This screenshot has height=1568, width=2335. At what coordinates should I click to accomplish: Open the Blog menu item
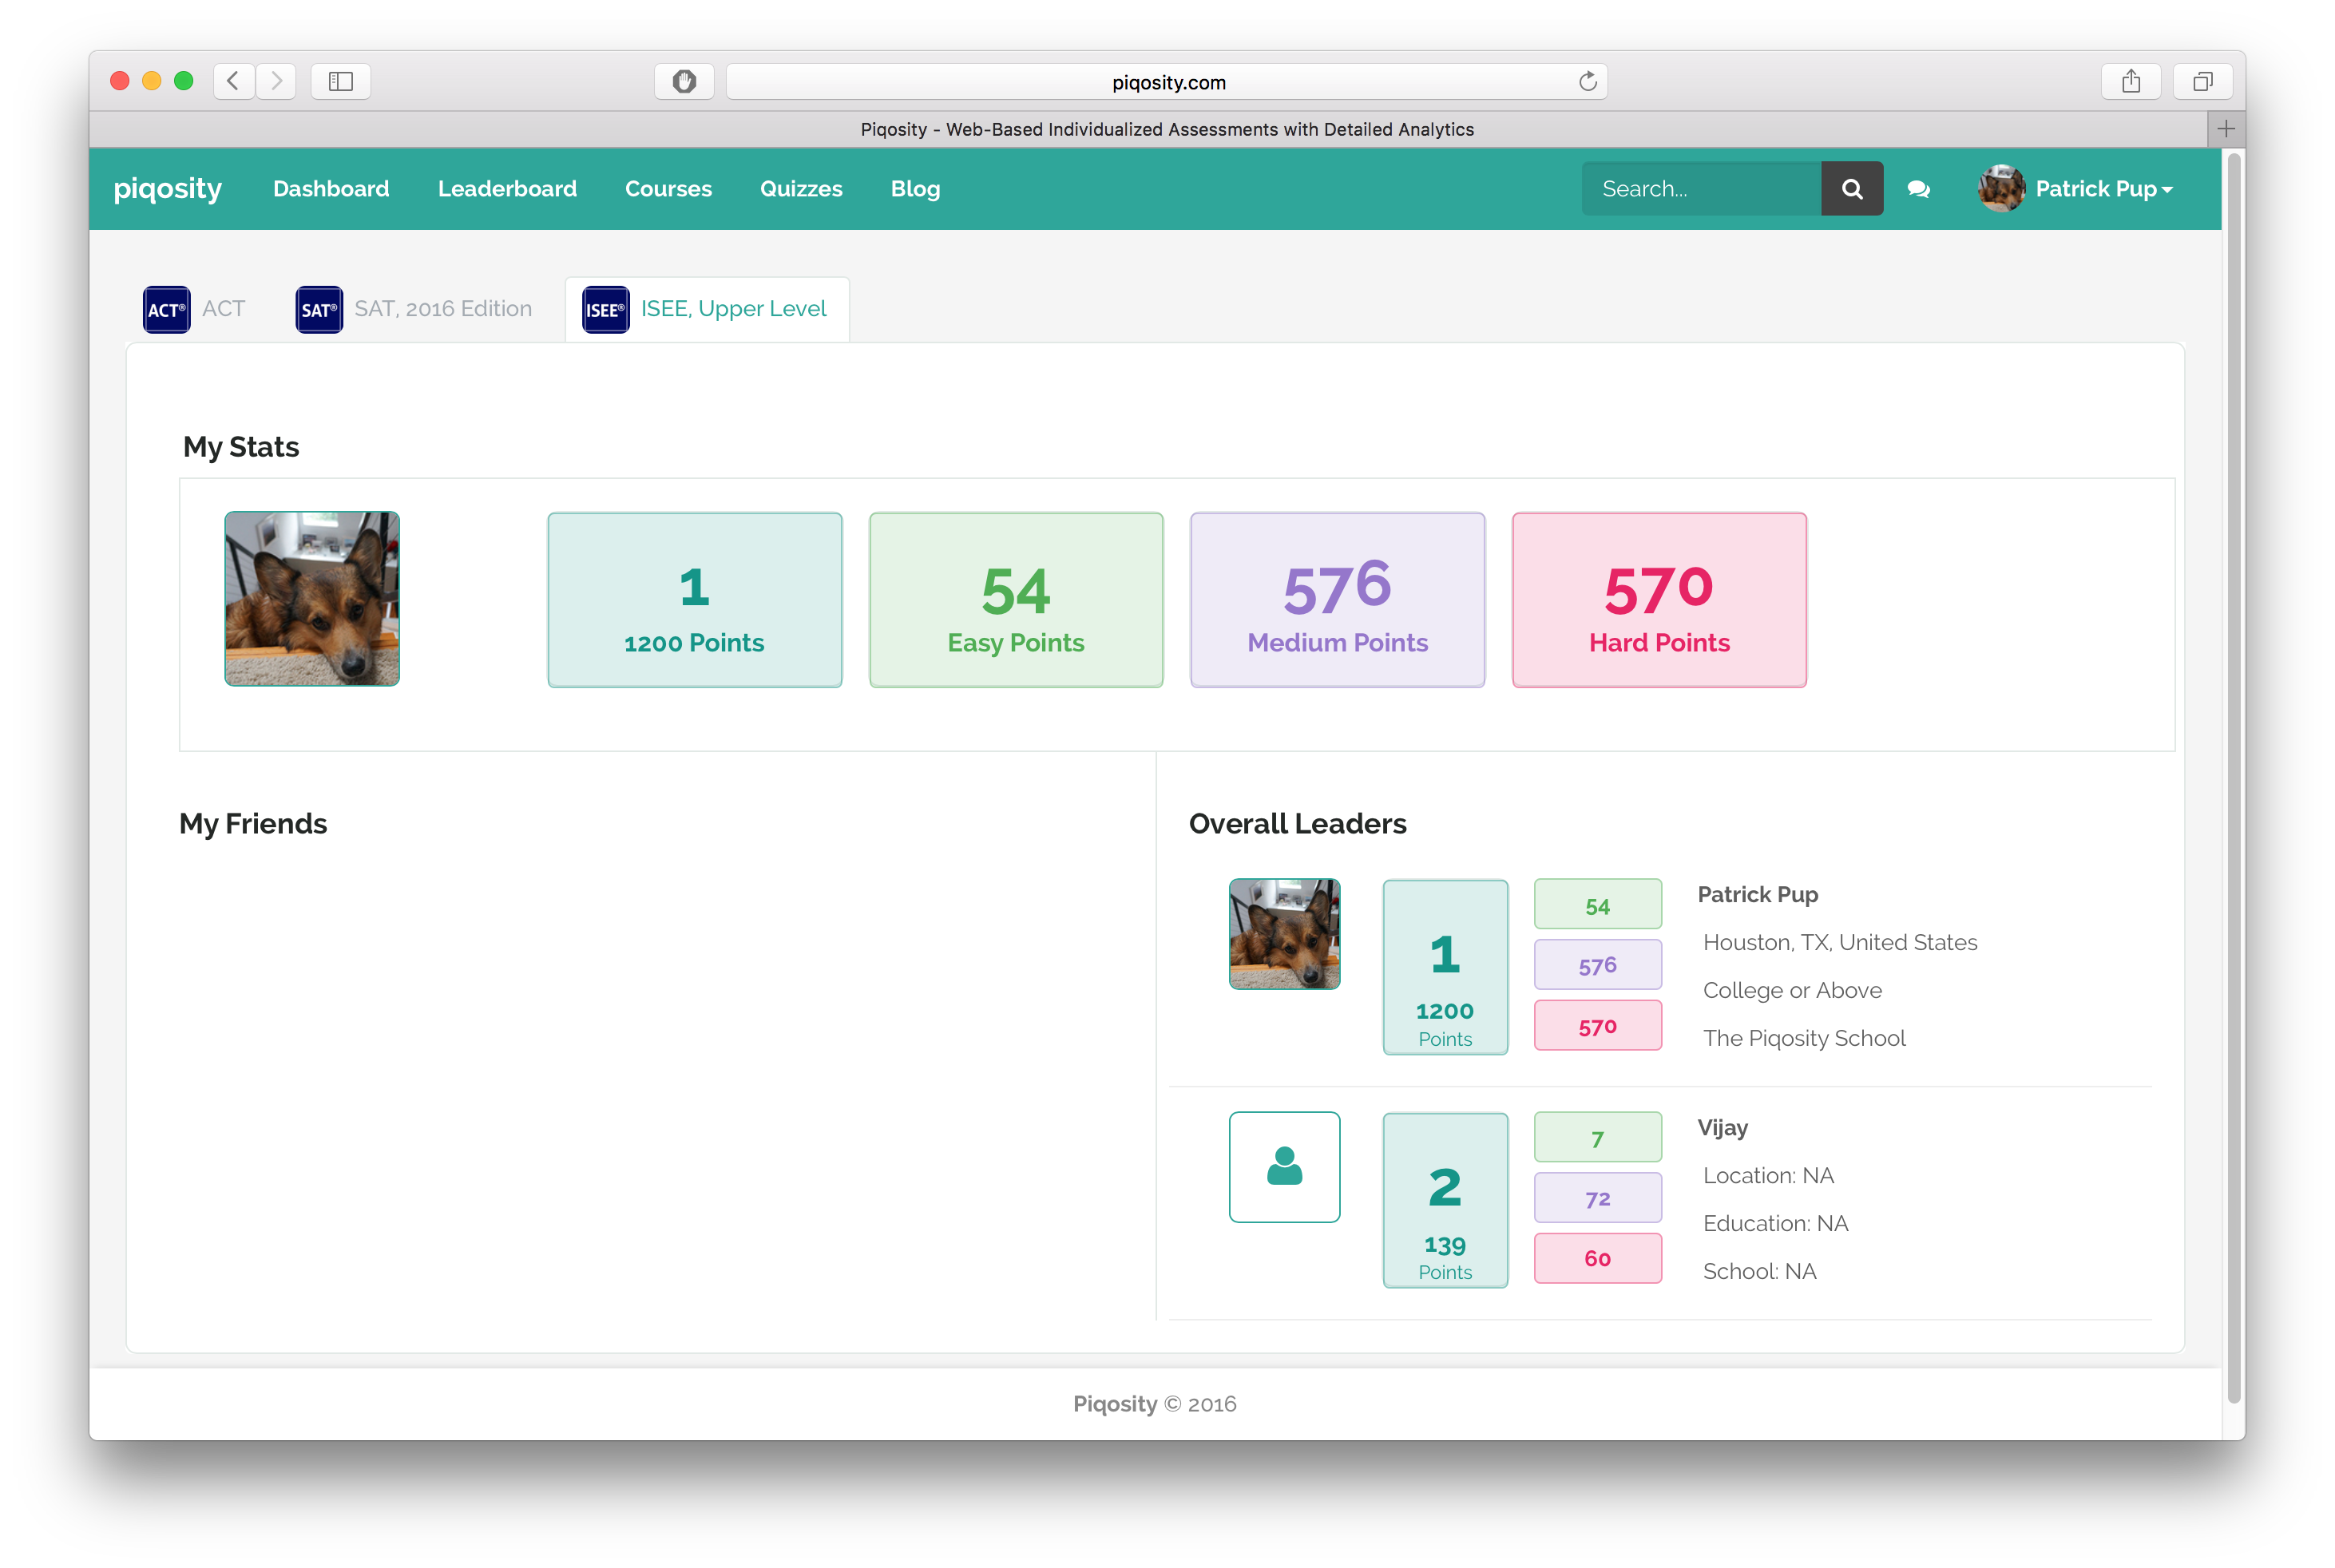(x=915, y=189)
